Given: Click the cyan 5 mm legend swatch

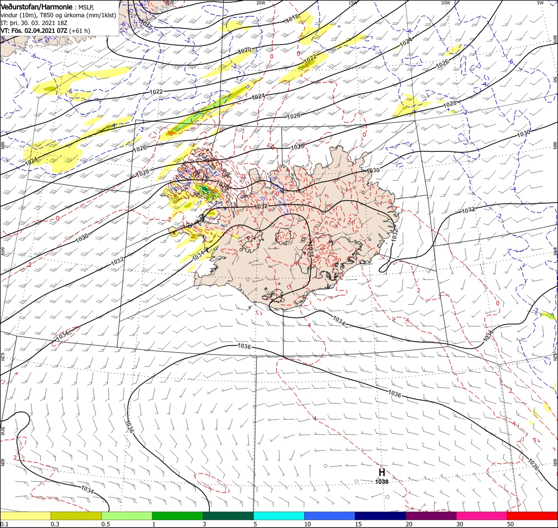Looking at the screenshot, I should 279,516.
